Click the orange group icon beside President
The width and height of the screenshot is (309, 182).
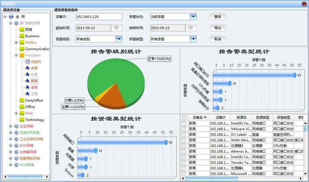point(22,55)
